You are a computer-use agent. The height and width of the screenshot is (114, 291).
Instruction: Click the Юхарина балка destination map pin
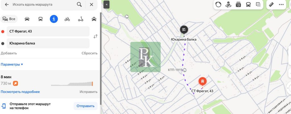click(184, 29)
